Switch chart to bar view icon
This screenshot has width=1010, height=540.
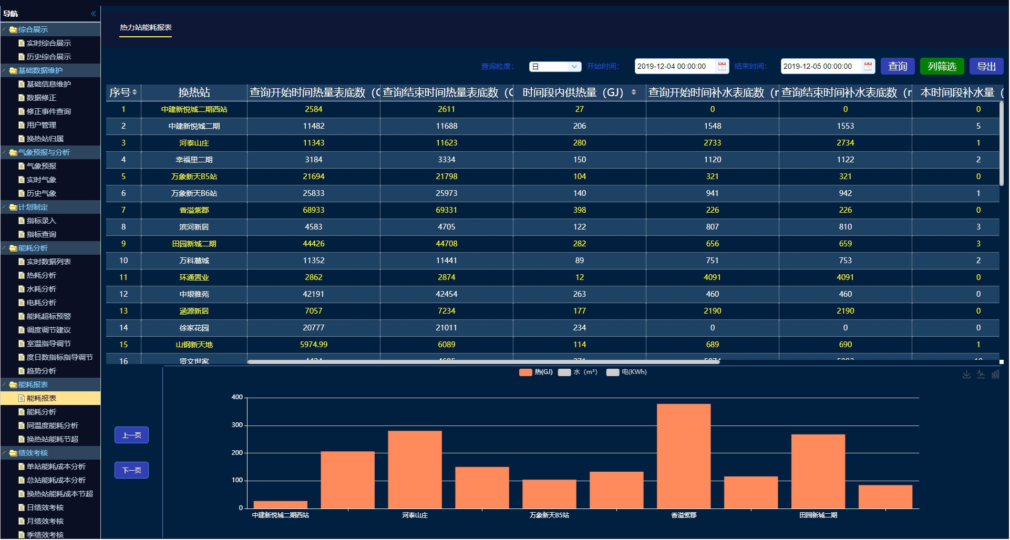pos(996,375)
